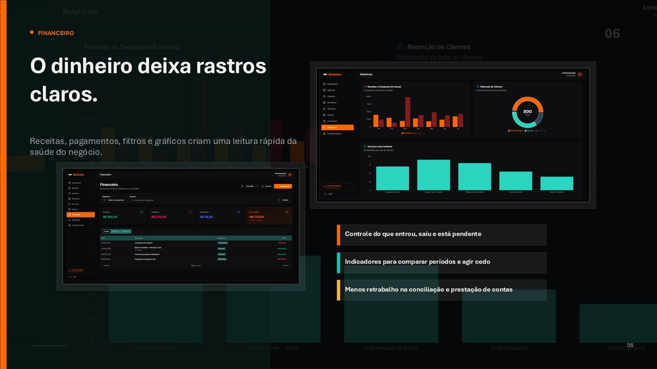Expand the Todas as categorias filter dropdown
This screenshot has height=369, width=657.
[x=115, y=200]
